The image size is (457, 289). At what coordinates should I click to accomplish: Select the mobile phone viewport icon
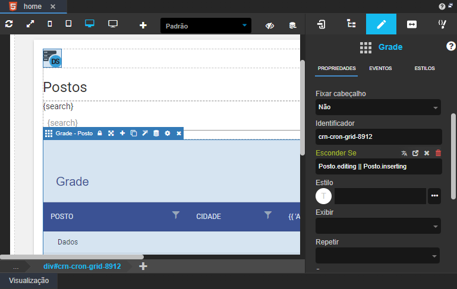(50, 24)
